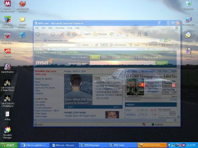Click the MESSENGER button on MSN page
Screen dimensions: 198x148
[148, 71]
